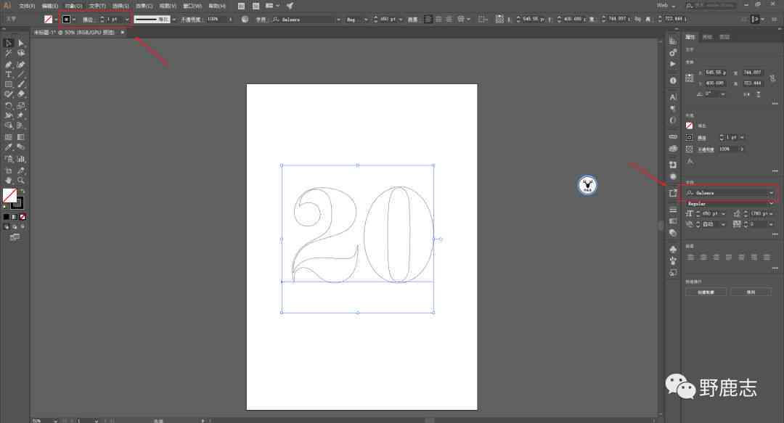Select the Gradient tool
Viewport: 784px width, 423px height.
21,137
